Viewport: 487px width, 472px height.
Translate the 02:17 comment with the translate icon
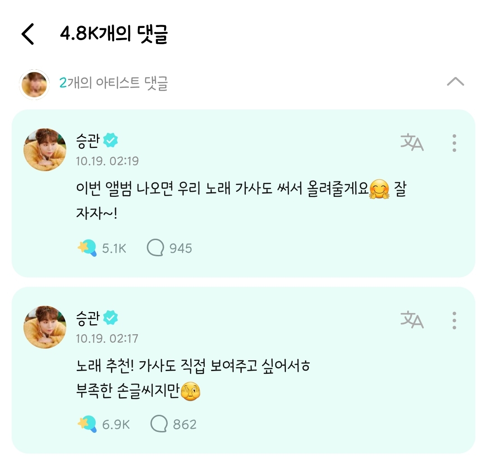click(x=412, y=320)
